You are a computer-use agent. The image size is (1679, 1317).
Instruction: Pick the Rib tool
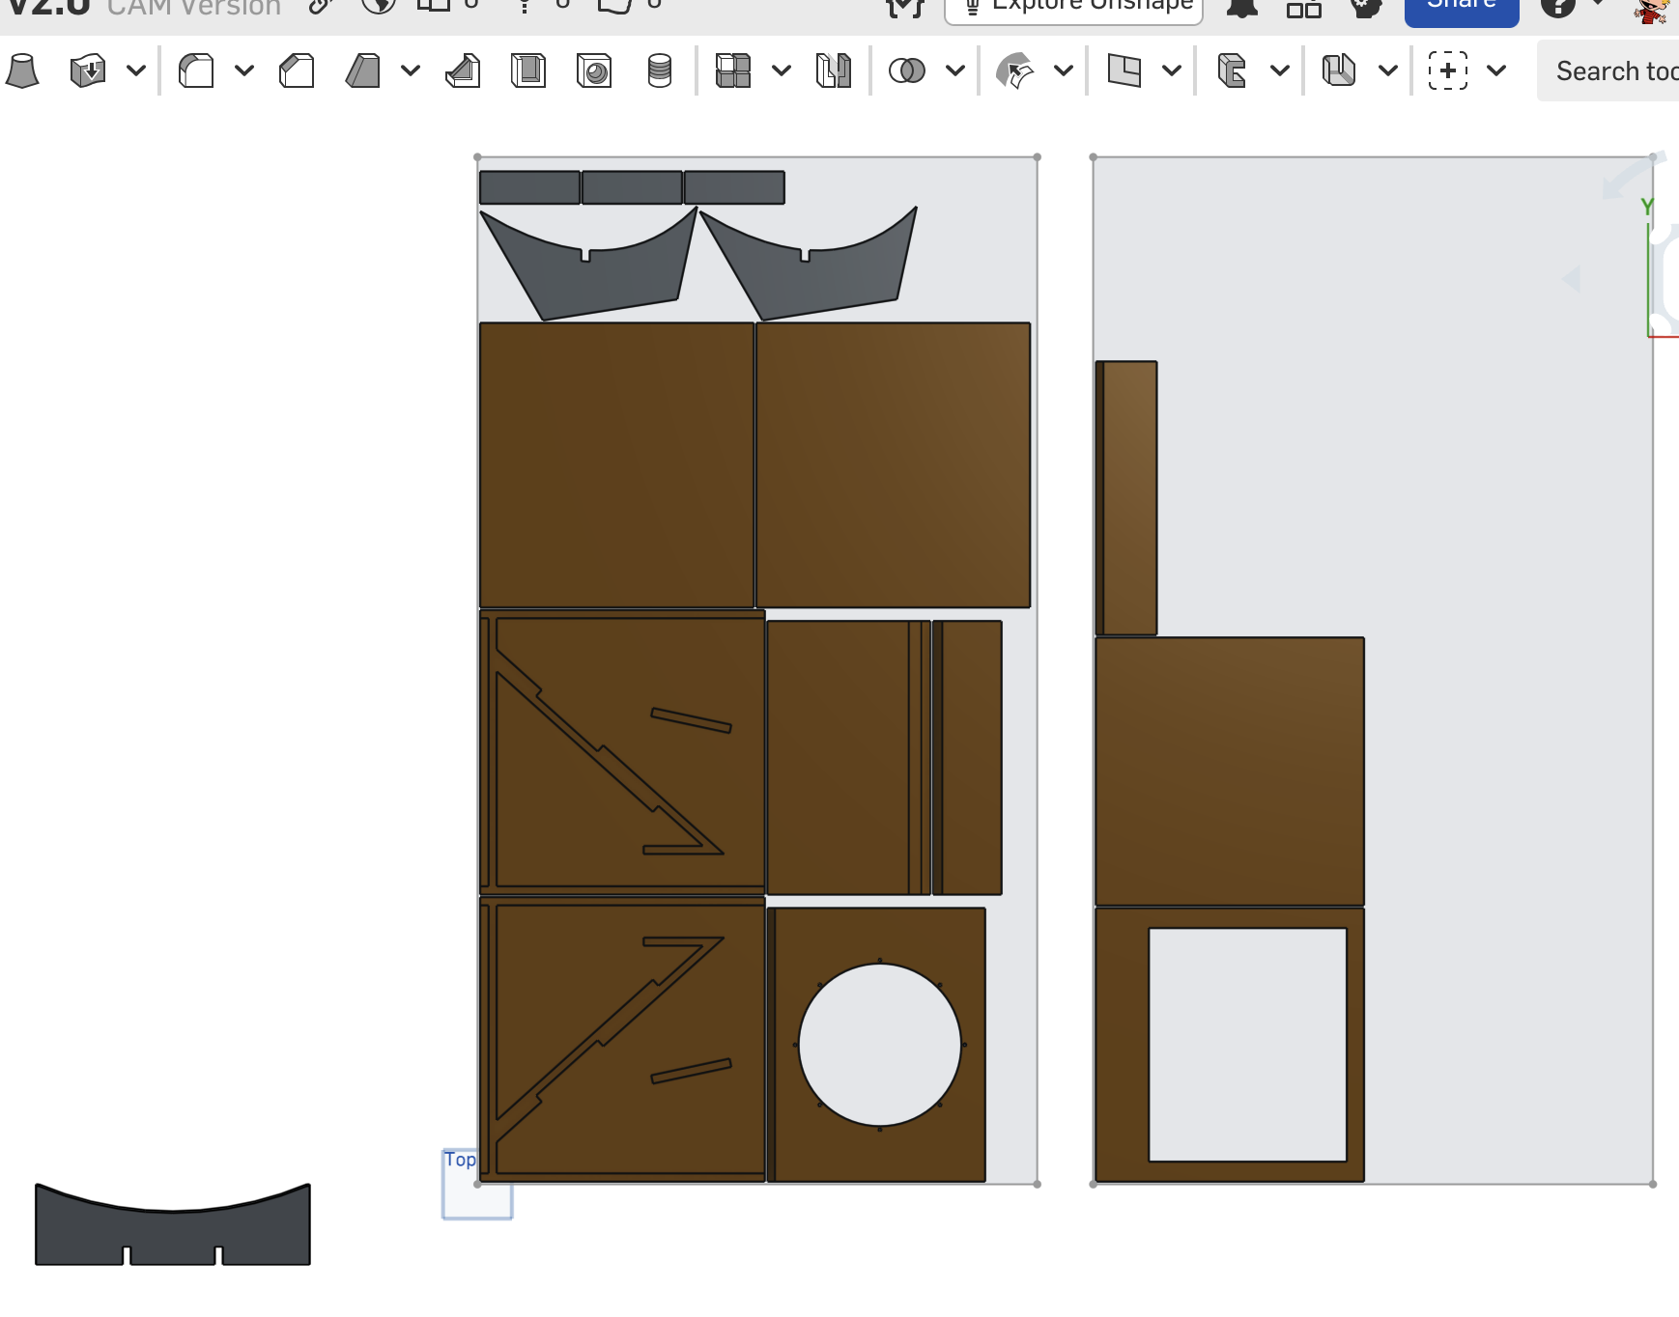463,70
